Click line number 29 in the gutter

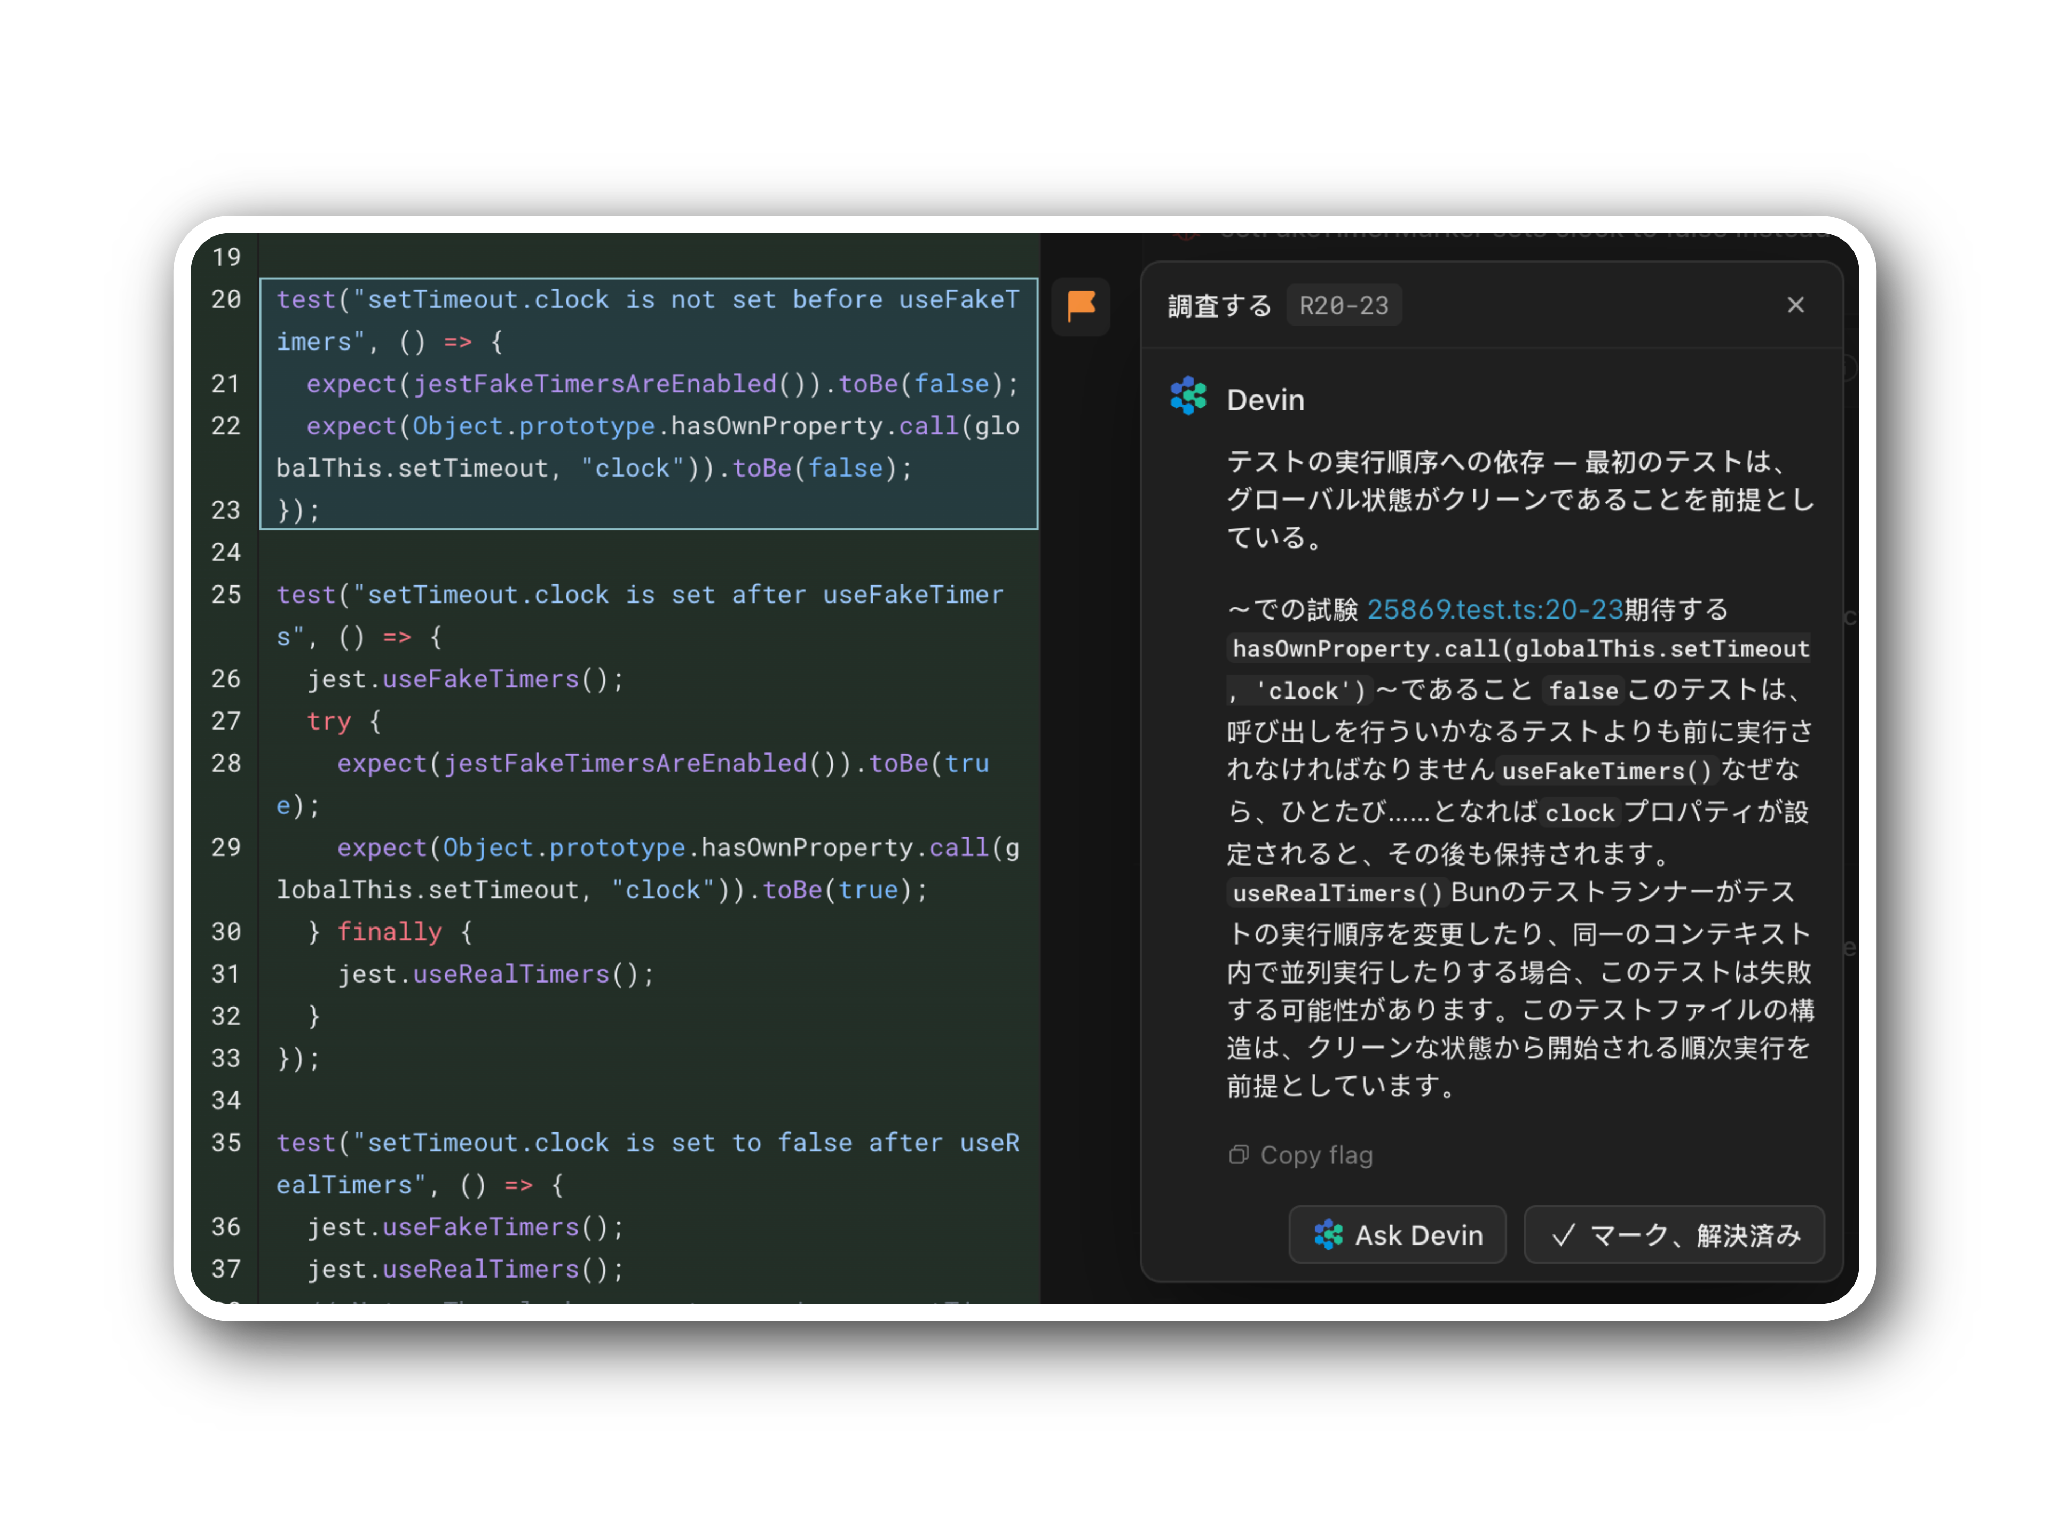point(226,847)
